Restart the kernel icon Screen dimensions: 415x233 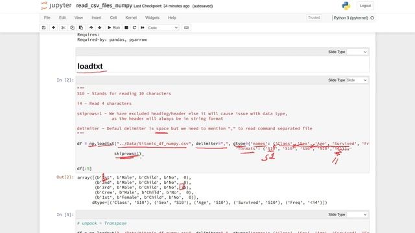point(134,28)
